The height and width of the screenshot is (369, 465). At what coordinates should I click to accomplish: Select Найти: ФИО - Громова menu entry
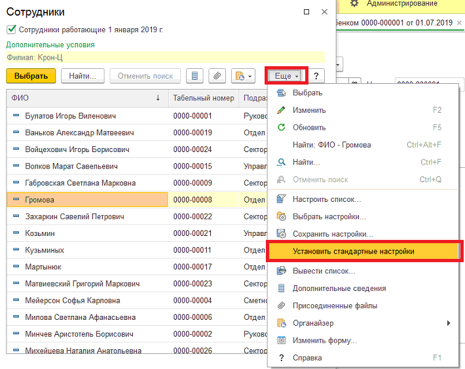click(363, 145)
